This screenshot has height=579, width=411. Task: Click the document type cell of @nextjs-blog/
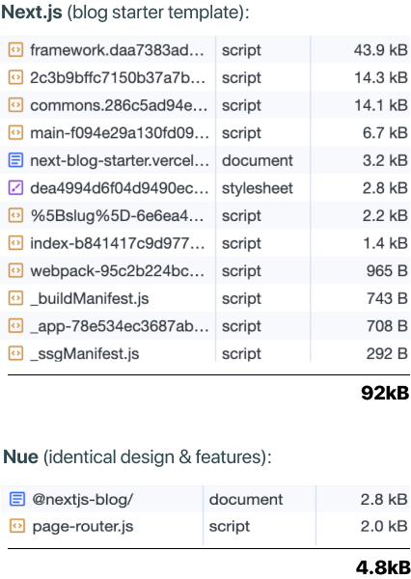pyautogui.click(x=246, y=500)
